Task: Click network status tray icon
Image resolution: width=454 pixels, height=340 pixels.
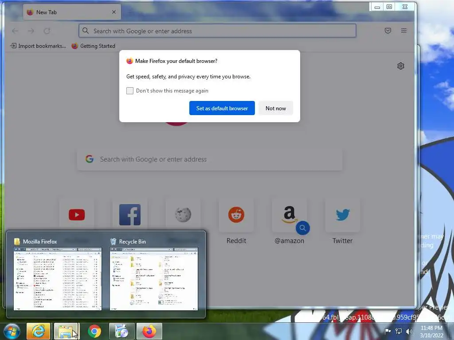Action: (x=399, y=331)
